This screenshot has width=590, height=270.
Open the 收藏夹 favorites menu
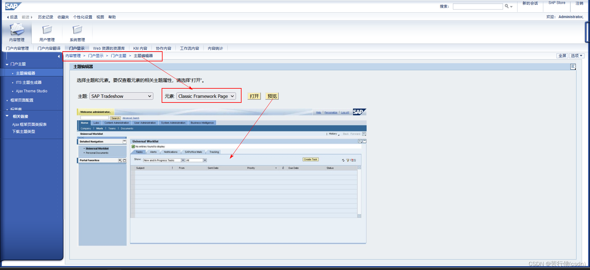(63, 17)
